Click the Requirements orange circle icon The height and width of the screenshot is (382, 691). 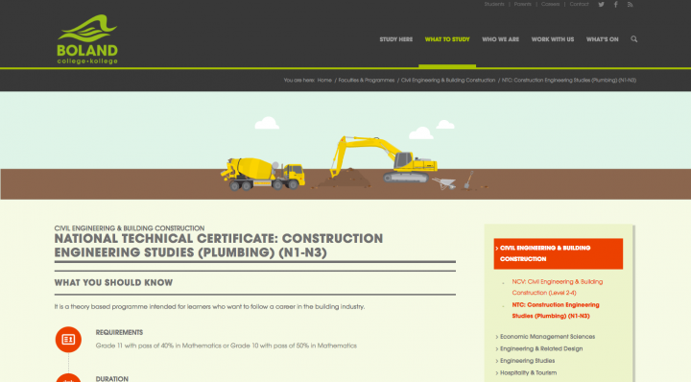68,339
